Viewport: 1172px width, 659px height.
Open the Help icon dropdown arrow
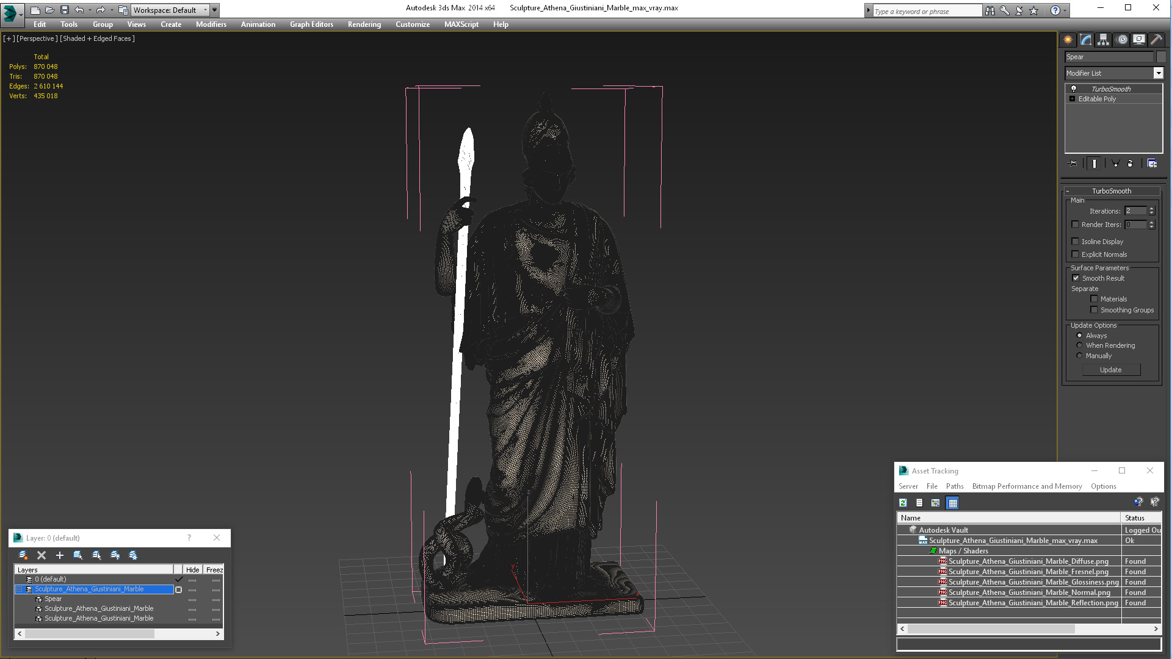tap(1065, 10)
